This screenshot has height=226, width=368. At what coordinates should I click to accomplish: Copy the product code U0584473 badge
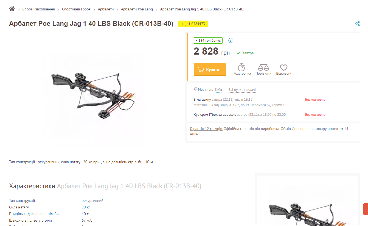coord(193,24)
